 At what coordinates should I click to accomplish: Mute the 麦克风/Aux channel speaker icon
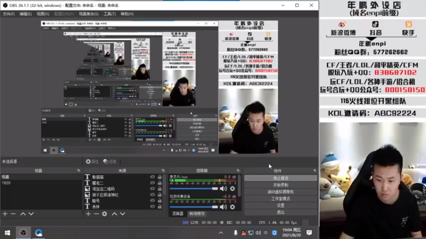point(223,189)
